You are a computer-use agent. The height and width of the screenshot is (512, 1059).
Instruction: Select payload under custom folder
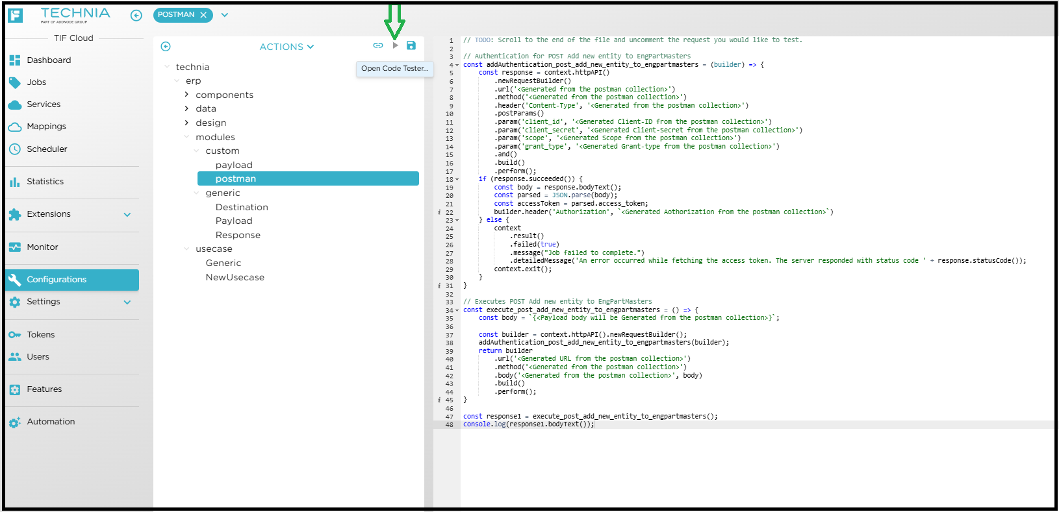(x=234, y=165)
